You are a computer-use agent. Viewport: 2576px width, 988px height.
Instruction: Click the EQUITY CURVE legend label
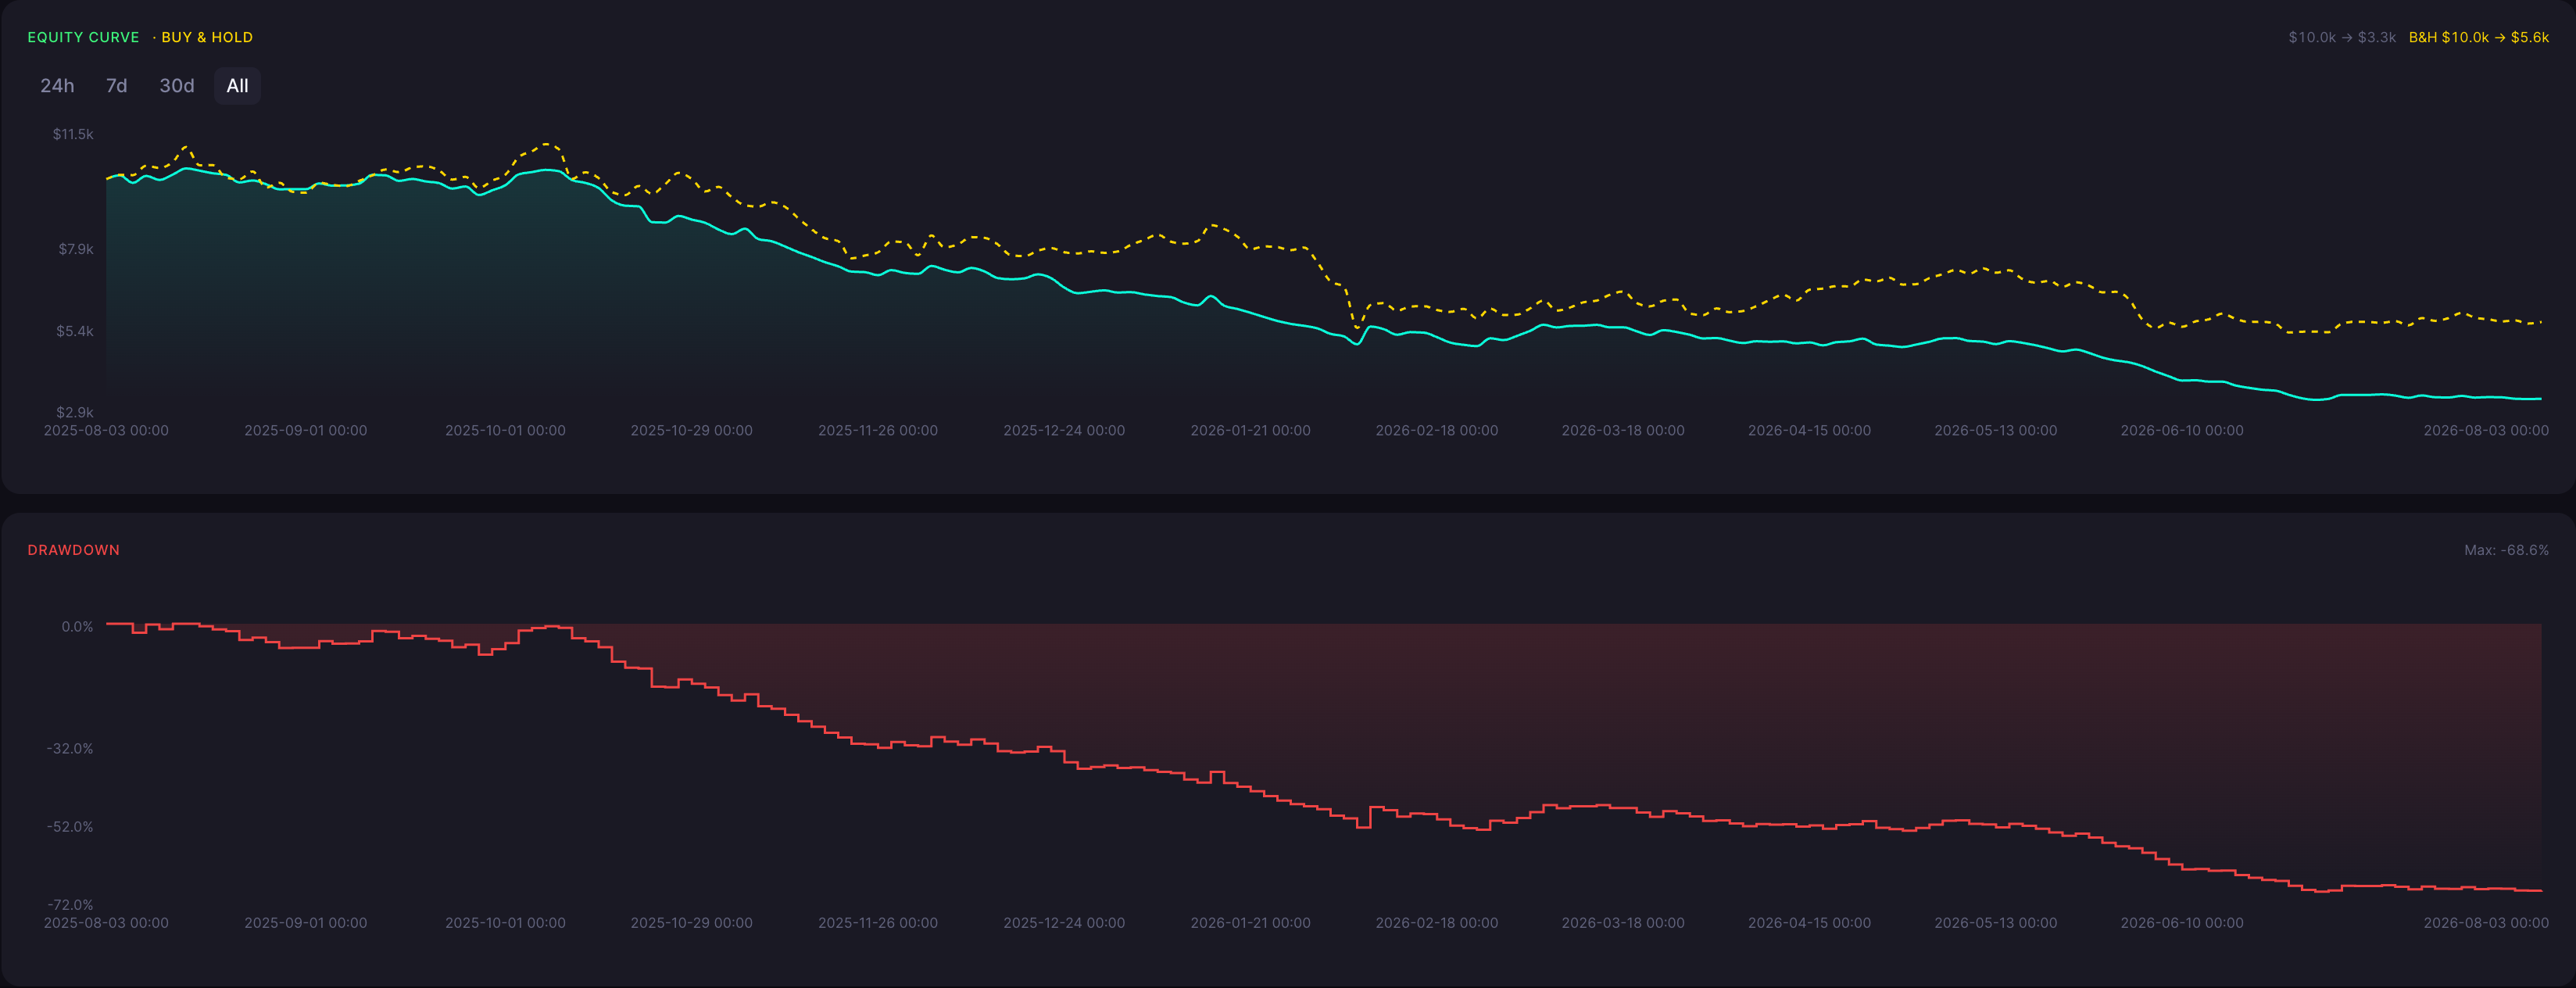[83, 37]
